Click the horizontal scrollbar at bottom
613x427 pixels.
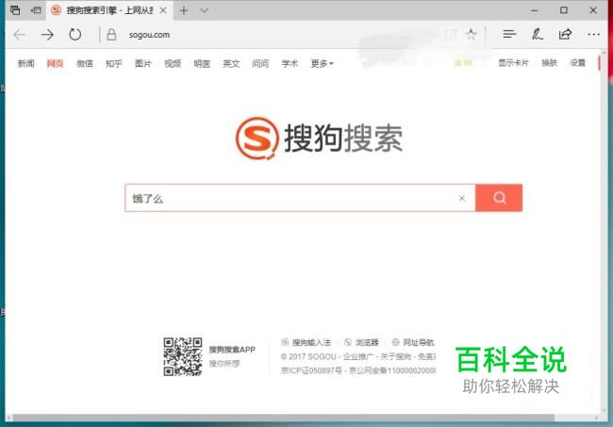pos(284,418)
